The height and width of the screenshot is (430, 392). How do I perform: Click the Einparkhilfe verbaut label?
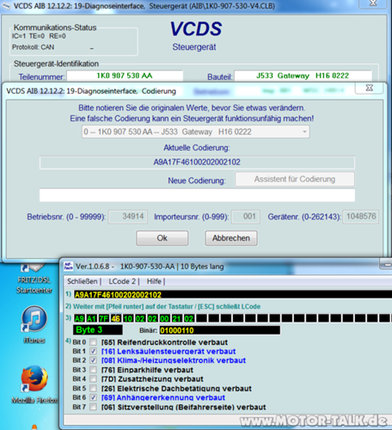pos(147,370)
